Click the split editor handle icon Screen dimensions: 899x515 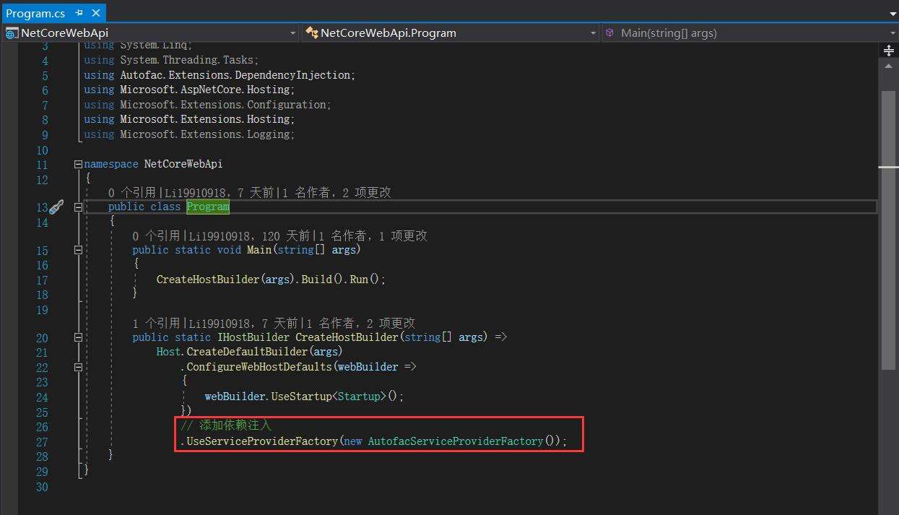889,51
